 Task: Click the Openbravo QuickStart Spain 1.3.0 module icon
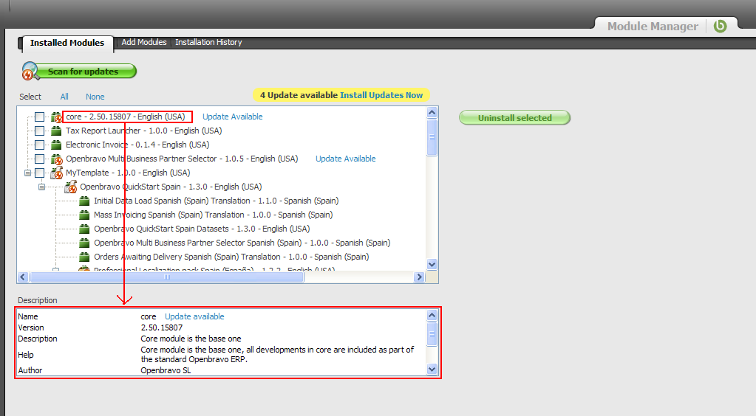[x=70, y=187]
